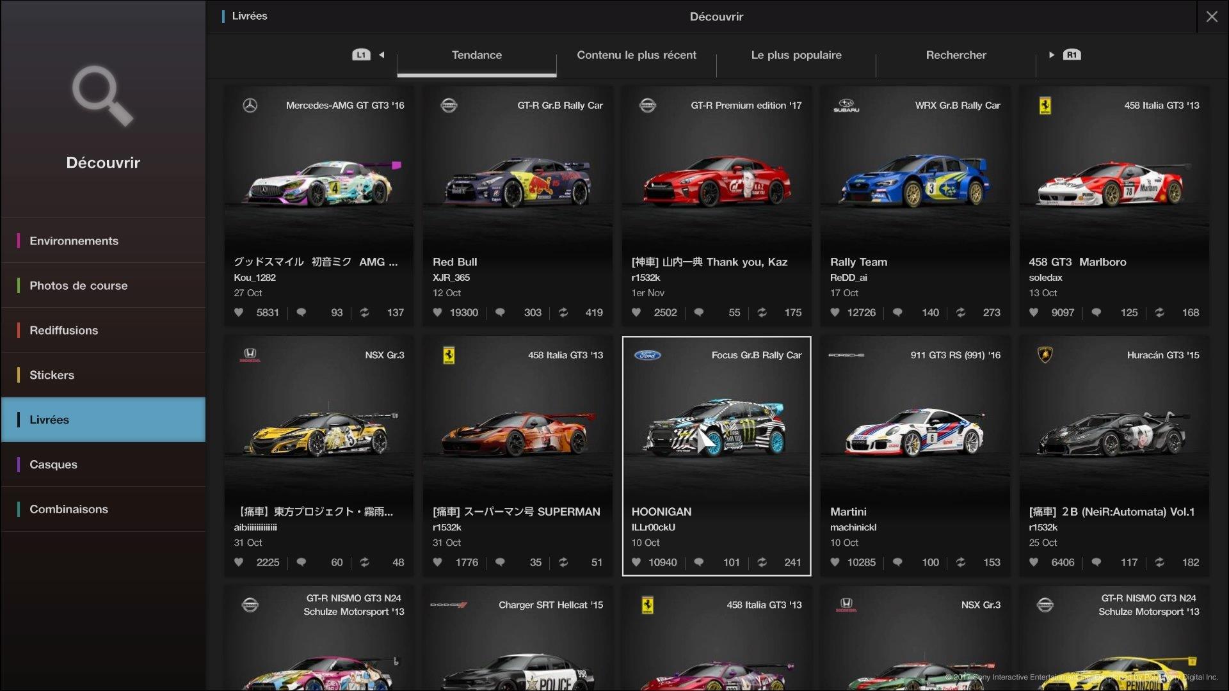Screen dimensions: 1229x691
Task: Click Mercedes logo on AMG GT3 card
Action: [x=250, y=106]
